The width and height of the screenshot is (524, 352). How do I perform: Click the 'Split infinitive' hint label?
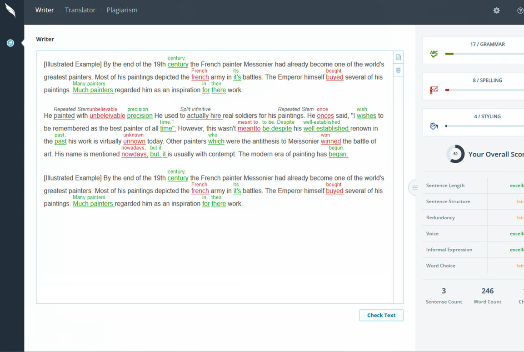(195, 109)
